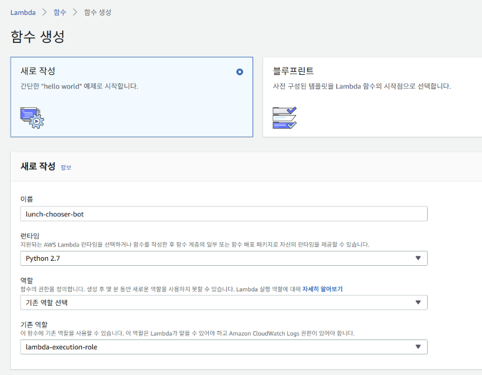
Task: Open the 정보 link beside 새로 작성
Action: [65, 168]
